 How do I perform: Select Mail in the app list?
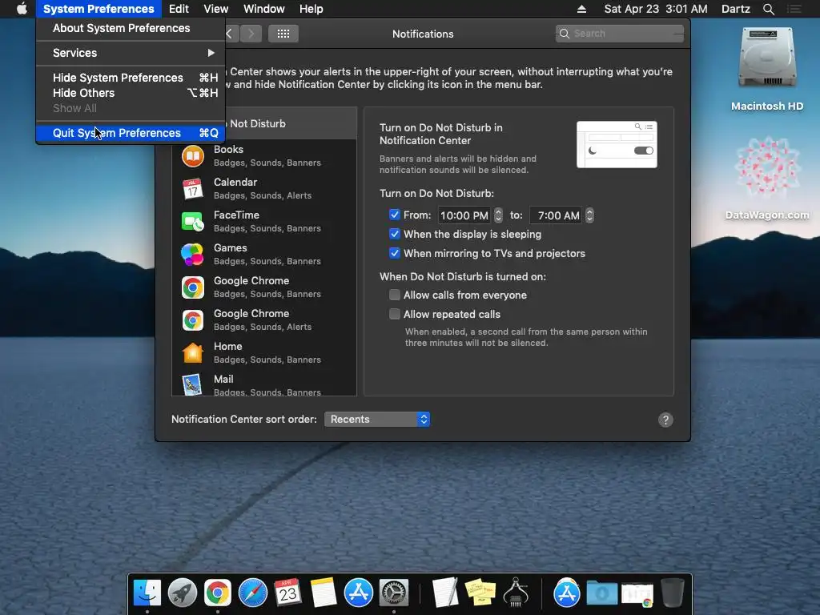264,385
